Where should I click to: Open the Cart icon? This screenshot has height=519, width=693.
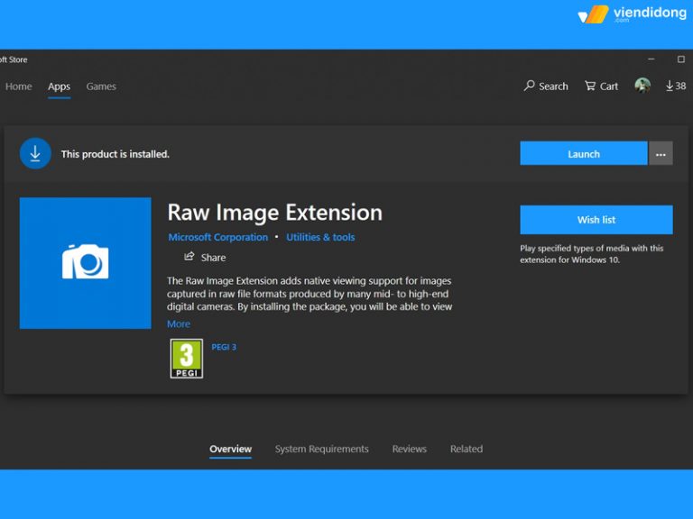click(x=590, y=86)
